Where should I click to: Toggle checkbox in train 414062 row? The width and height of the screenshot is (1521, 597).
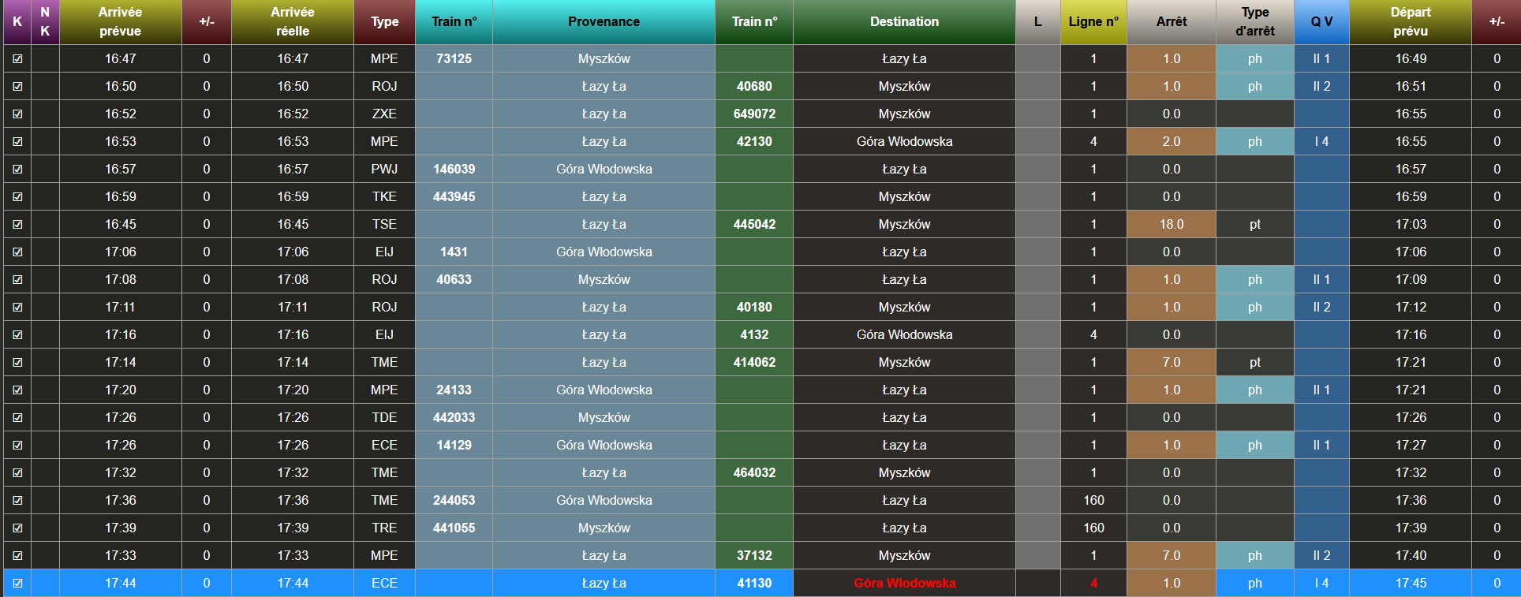[x=17, y=363]
